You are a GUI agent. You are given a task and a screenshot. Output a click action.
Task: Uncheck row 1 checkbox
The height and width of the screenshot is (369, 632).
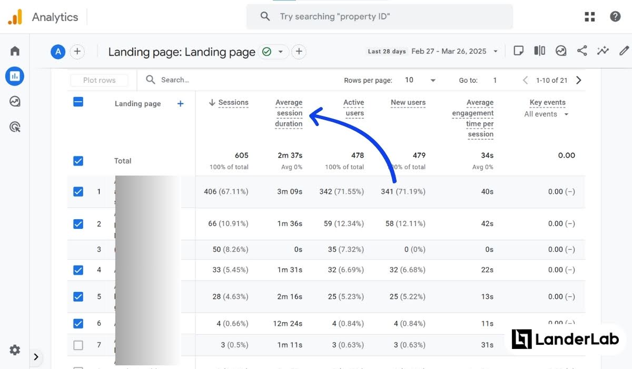coord(78,191)
